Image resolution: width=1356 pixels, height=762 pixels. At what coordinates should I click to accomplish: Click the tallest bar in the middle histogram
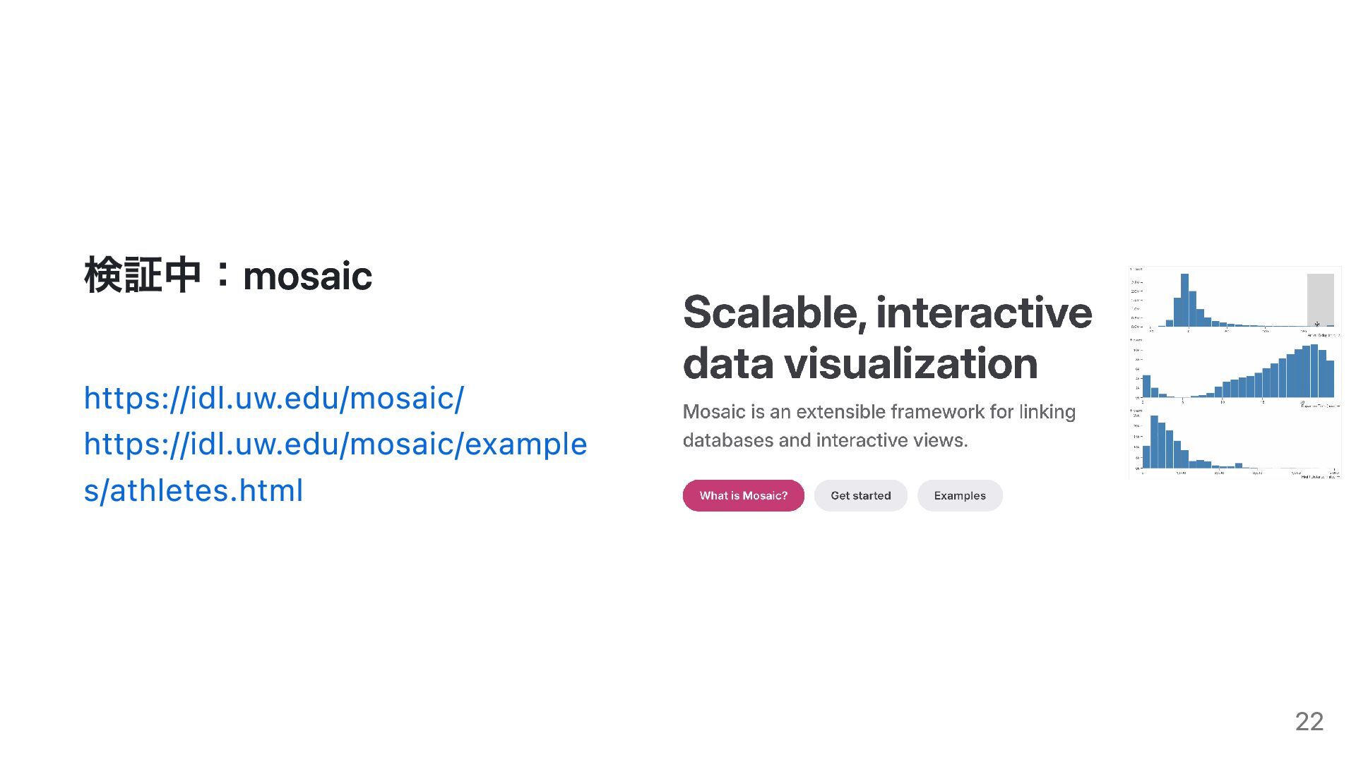(1314, 370)
